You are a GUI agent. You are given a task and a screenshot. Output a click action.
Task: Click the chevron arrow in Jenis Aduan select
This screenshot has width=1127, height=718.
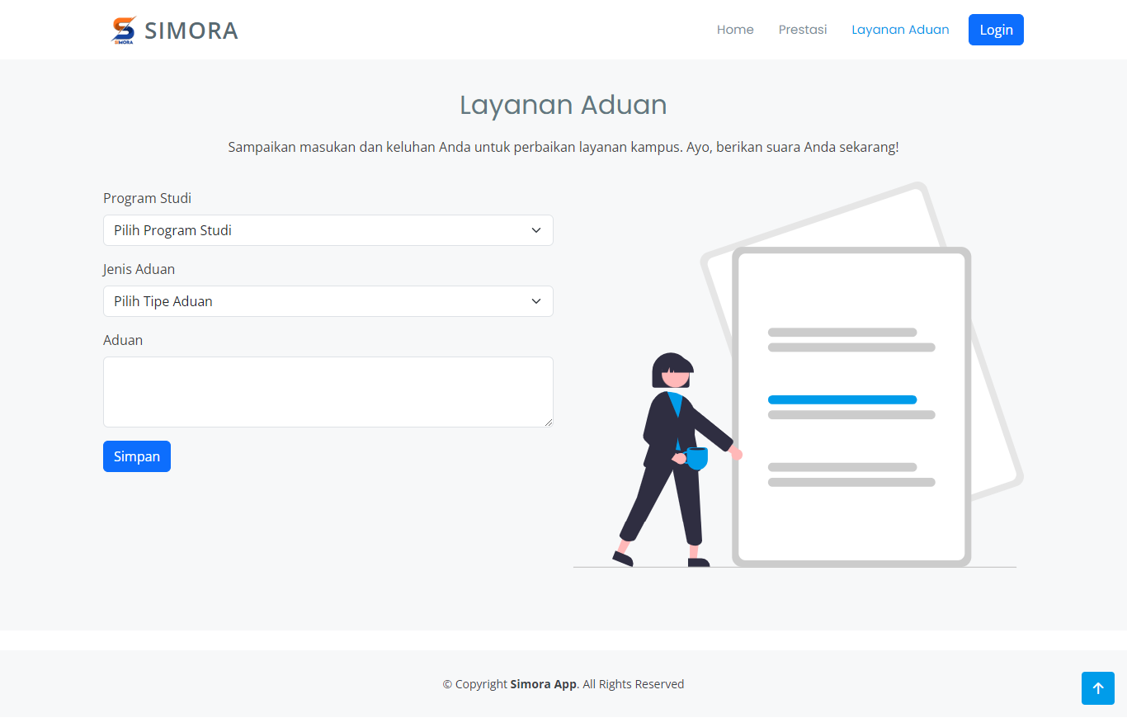[x=536, y=301]
